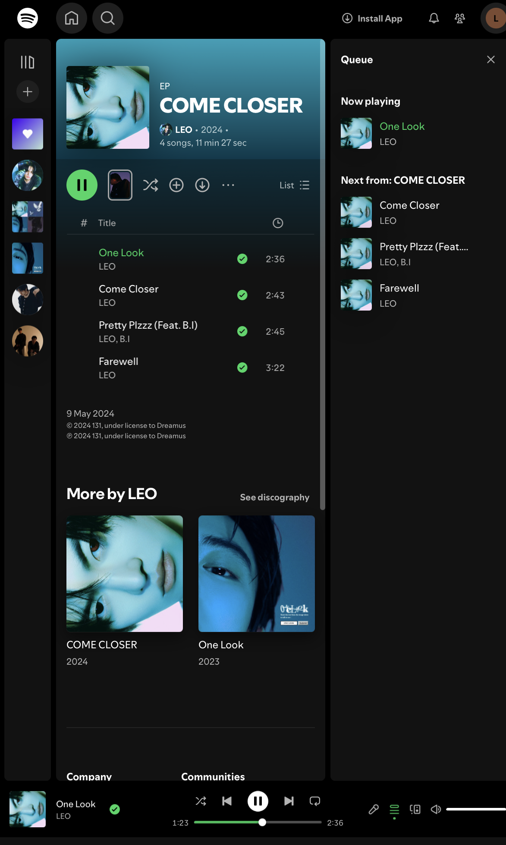Open the Search magnifier icon
This screenshot has width=506, height=845.
click(108, 18)
